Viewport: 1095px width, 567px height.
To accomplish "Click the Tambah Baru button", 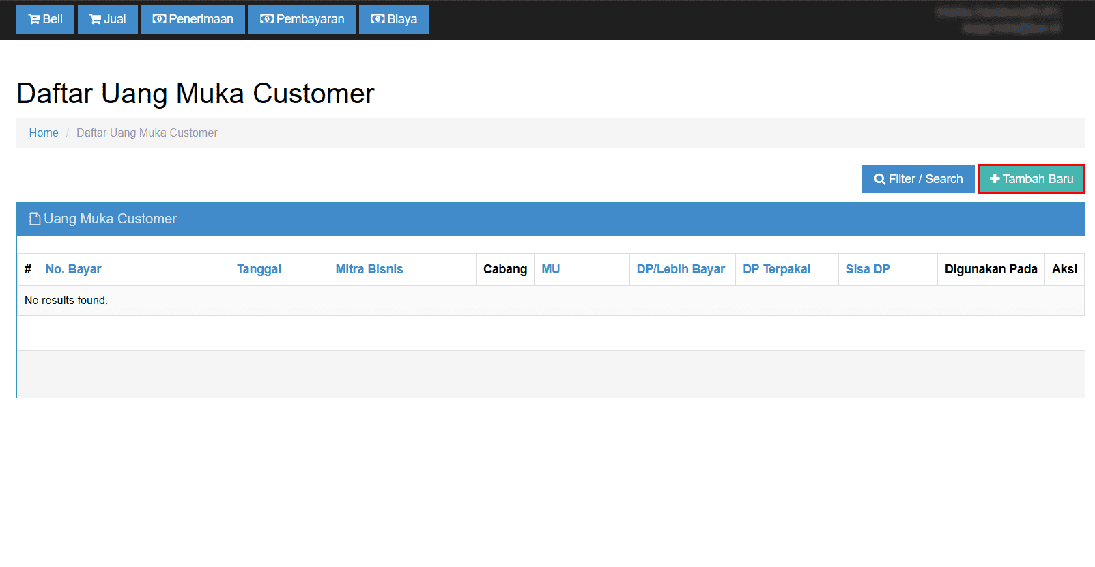I will (x=1032, y=179).
